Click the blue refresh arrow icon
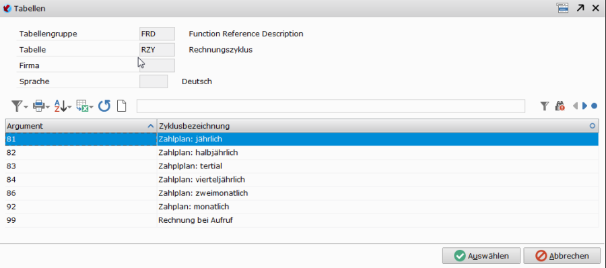 coord(104,106)
